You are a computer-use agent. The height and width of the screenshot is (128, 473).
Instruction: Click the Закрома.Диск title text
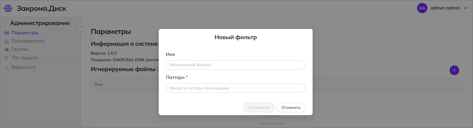pyautogui.click(x=41, y=9)
